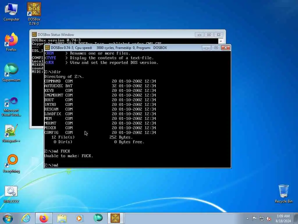Click the REN command help line
Image resolution: width=298 pixels, height=224 pixels.
[87, 53]
